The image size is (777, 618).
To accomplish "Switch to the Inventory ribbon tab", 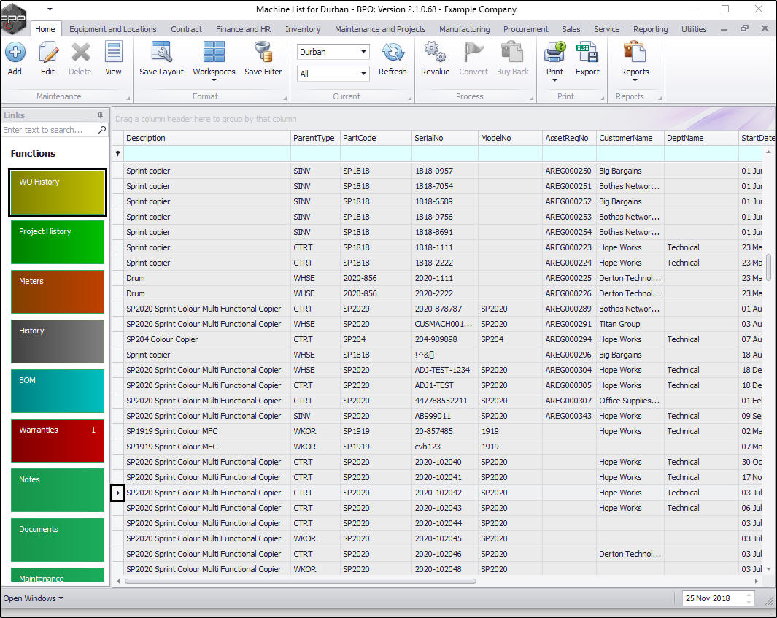I will point(303,29).
